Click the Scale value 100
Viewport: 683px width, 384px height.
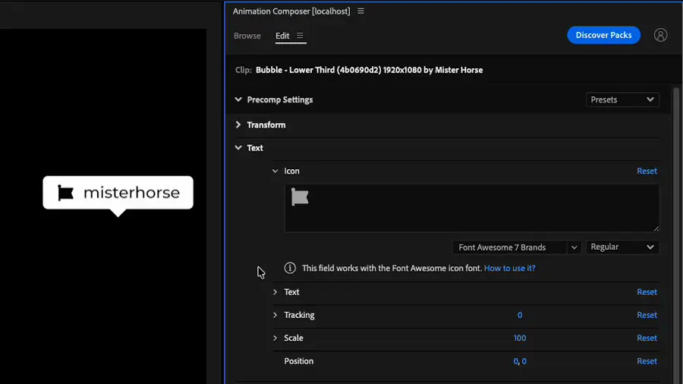tap(520, 338)
